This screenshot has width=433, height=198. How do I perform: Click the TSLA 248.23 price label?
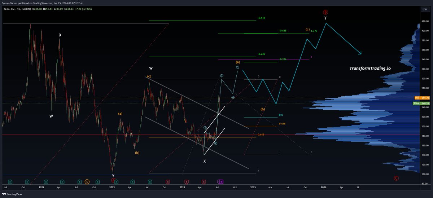(421, 103)
